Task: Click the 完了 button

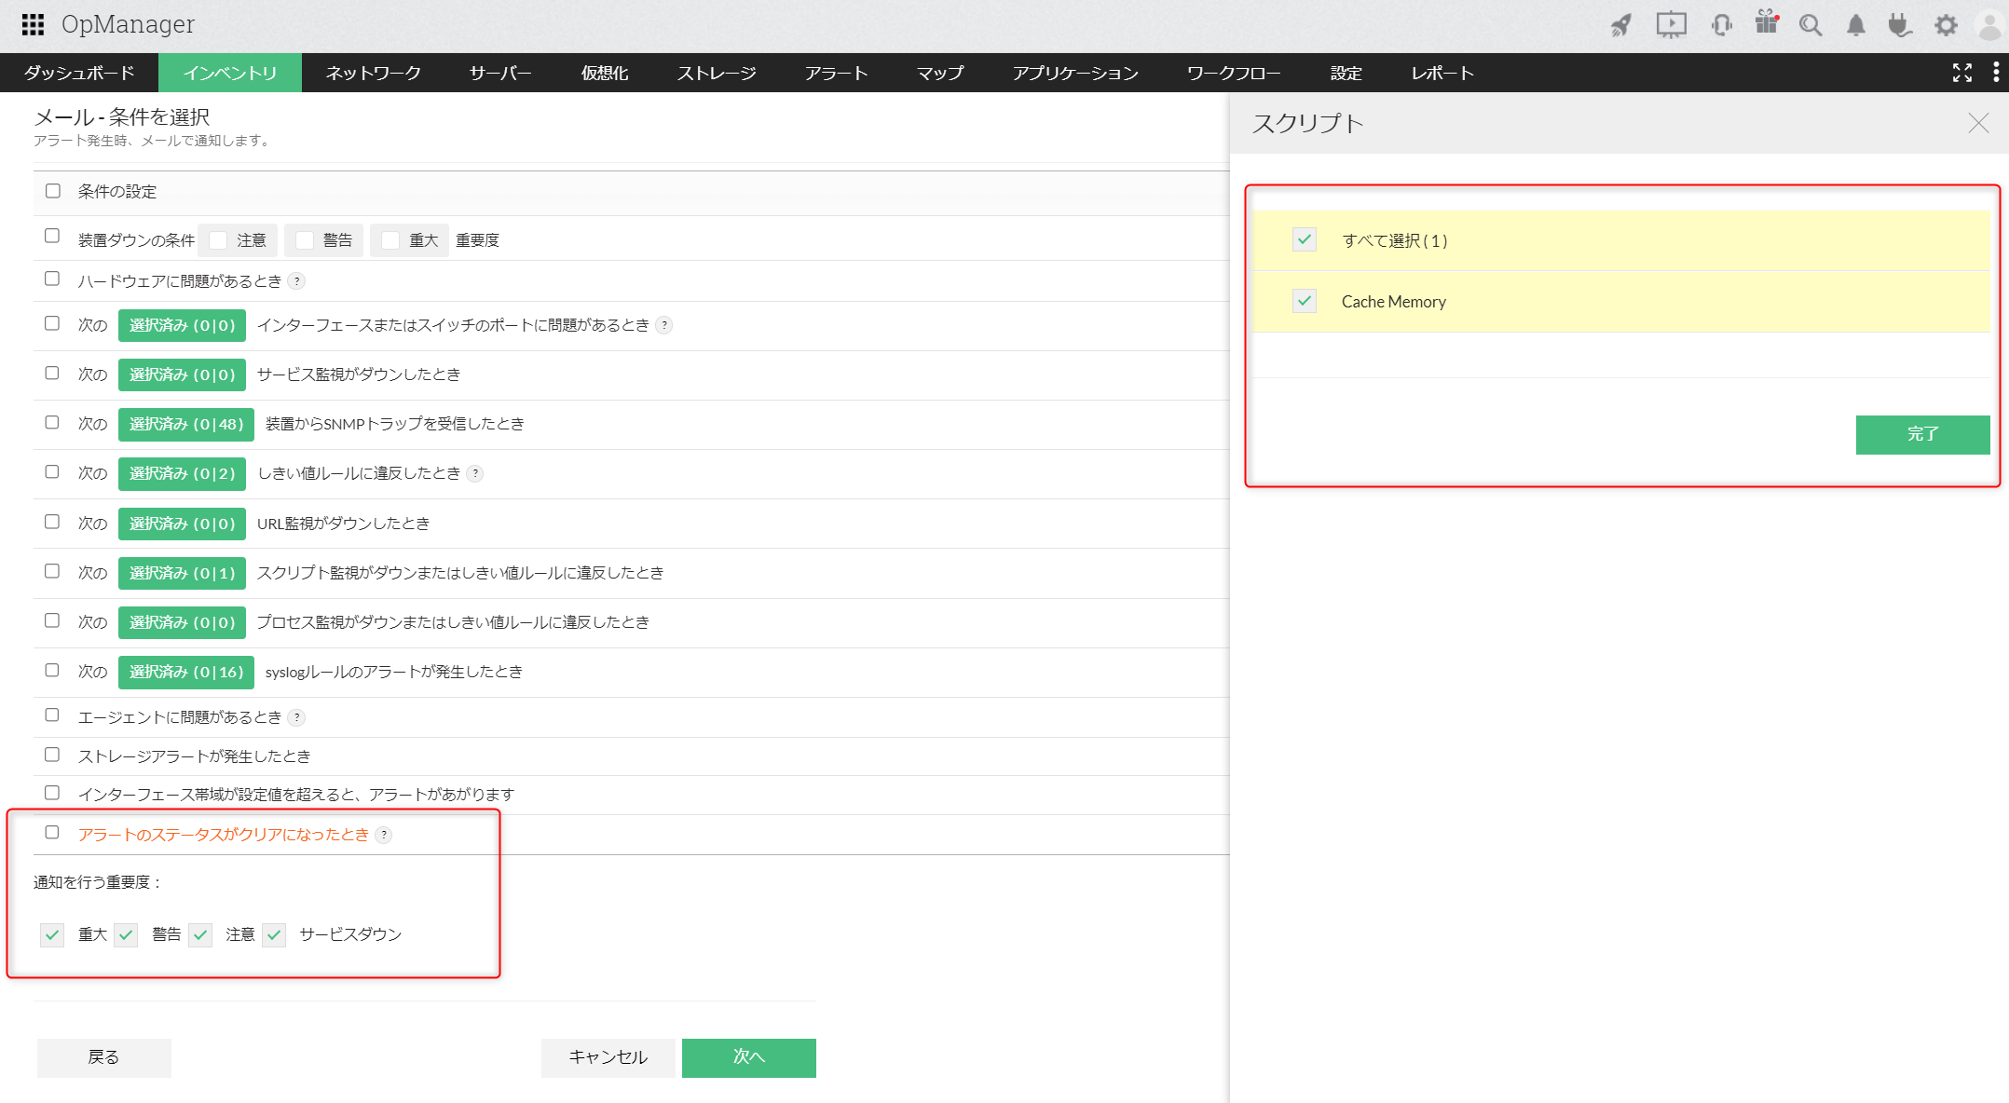Action: pos(1921,434)
